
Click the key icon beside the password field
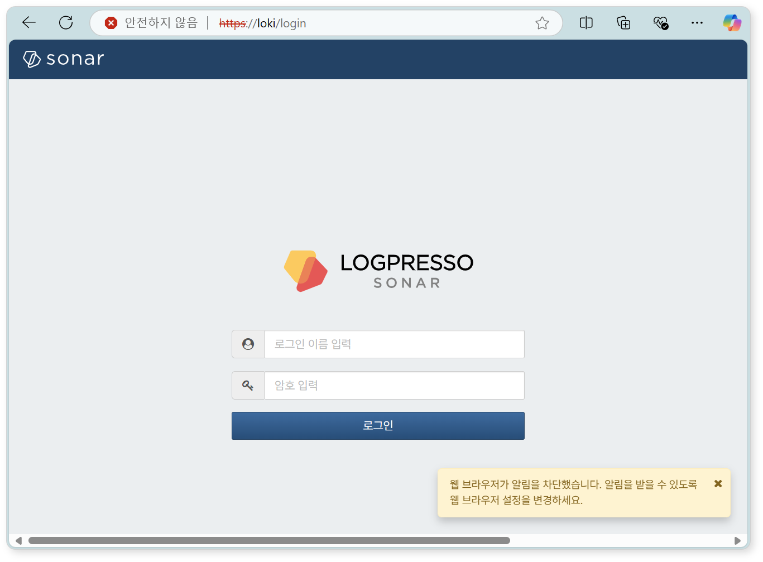[x=248, y=386]
